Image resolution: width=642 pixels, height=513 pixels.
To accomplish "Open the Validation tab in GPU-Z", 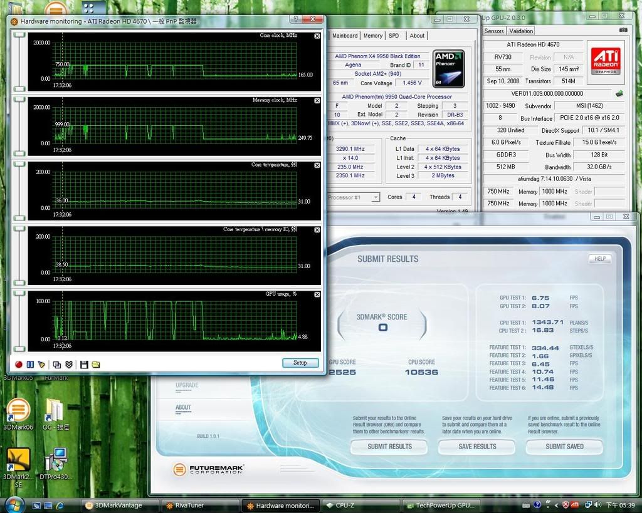I will tap(521, 31).
